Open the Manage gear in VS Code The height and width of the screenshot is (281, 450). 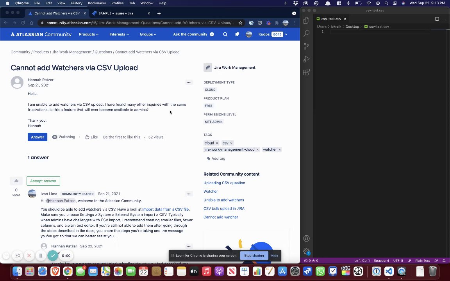click(x=306, y=251)
